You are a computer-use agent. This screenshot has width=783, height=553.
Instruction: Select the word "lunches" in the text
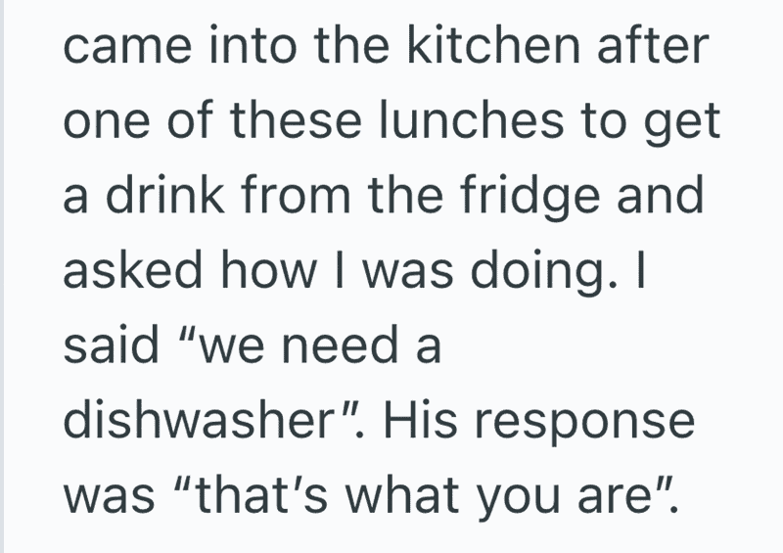coord(472,119)
